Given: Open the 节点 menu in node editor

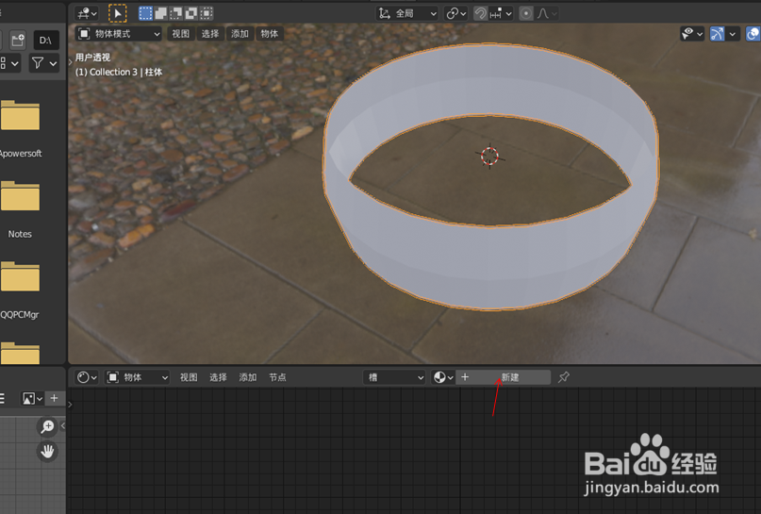Looking at the screenshot, I should pyautogui.click(x=277, y=377).
